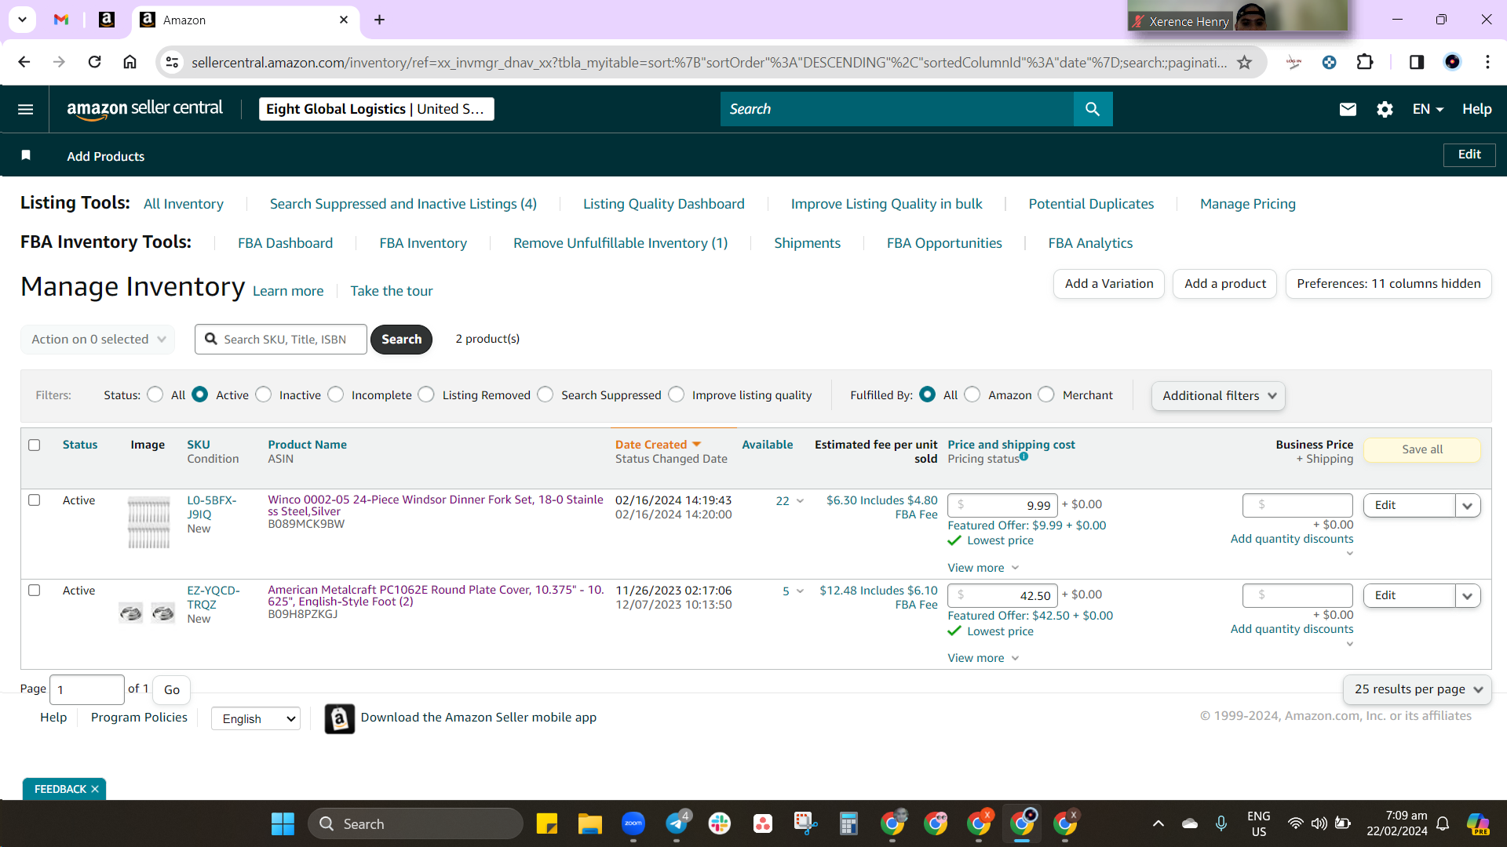The image size is (1507, 847).
Task: Expand available quantity chevron beside 22
Action: coord(800,500)
